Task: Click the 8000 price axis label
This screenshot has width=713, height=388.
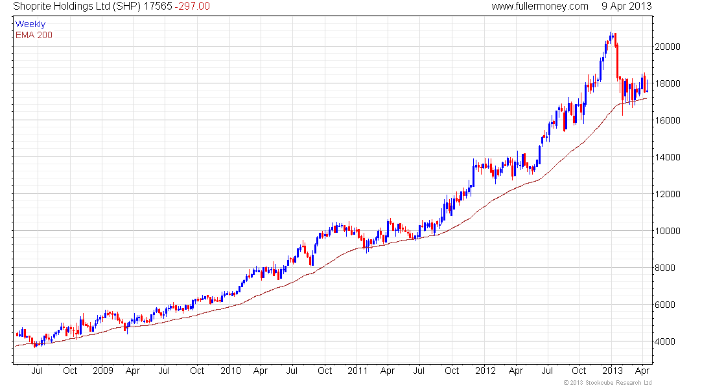Action: (665, 268)
